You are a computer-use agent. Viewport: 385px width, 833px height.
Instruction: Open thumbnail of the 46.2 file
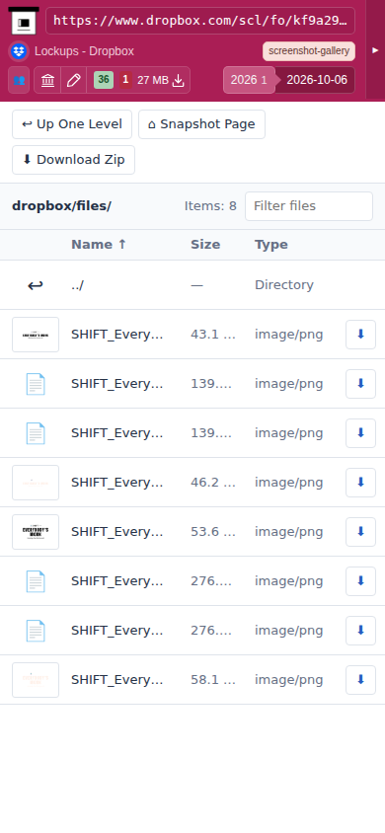pyautogui.click(x=36, y=483)
